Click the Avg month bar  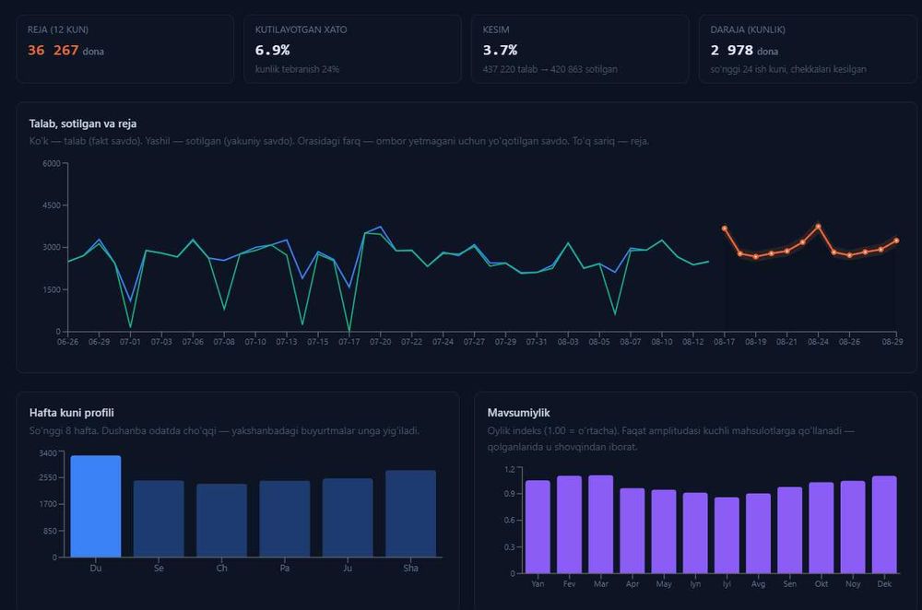(x=759, y=534)
